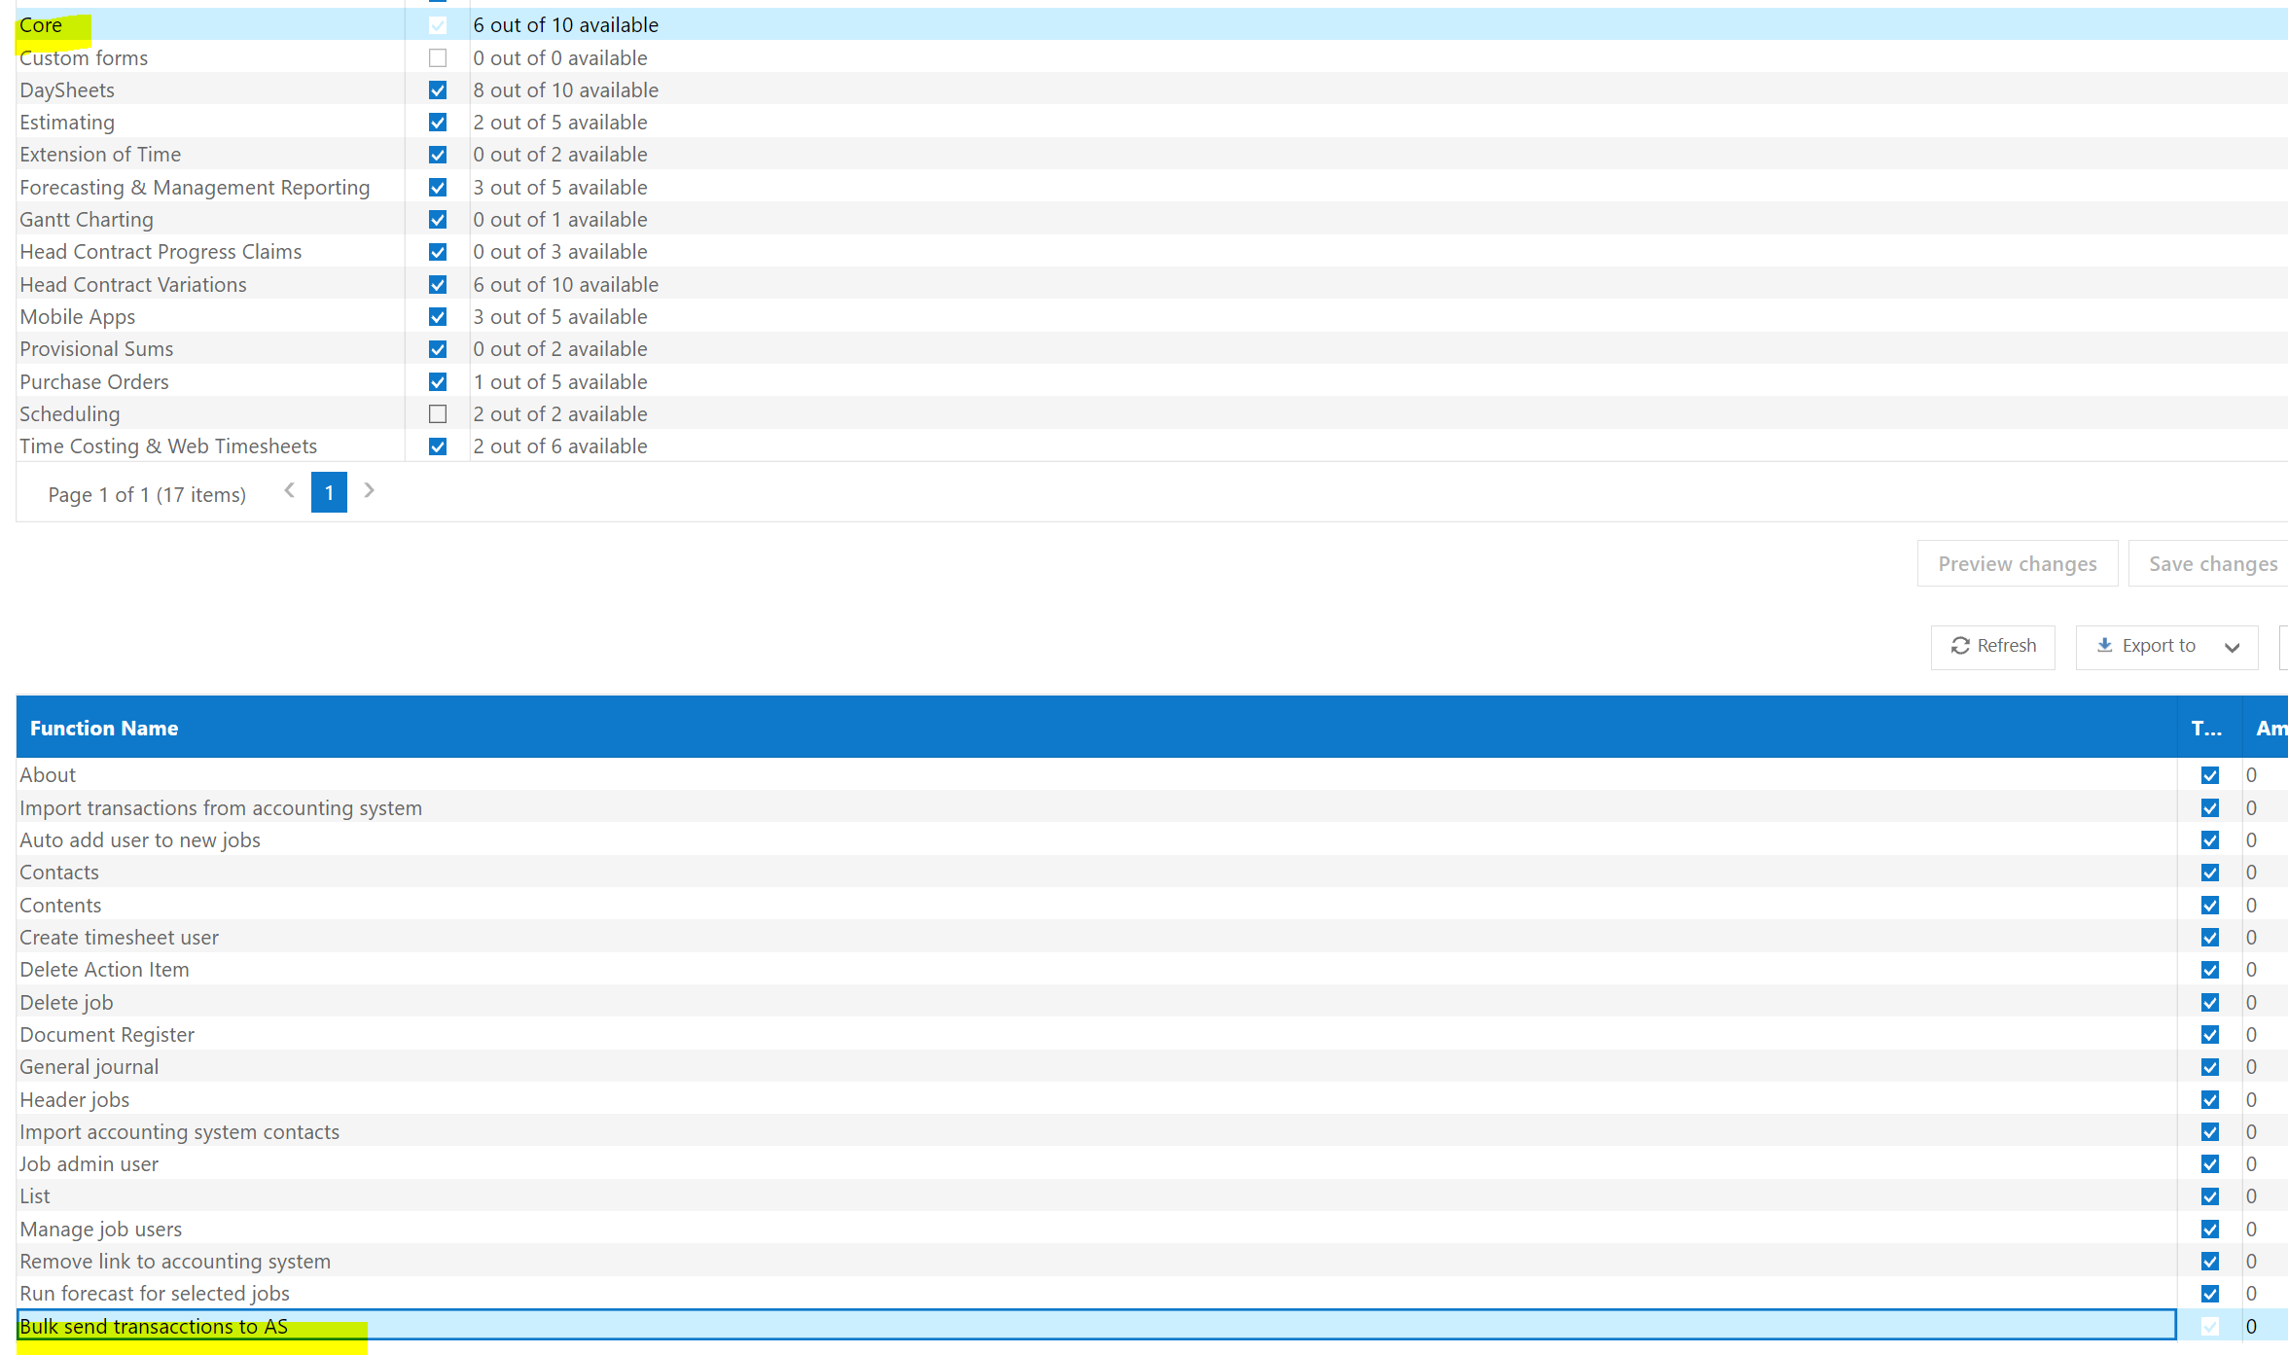The width and height of the screenshot is (2288, 1355).
Task: Open the Export to dropdown arrow
Action: point(2232,647)
